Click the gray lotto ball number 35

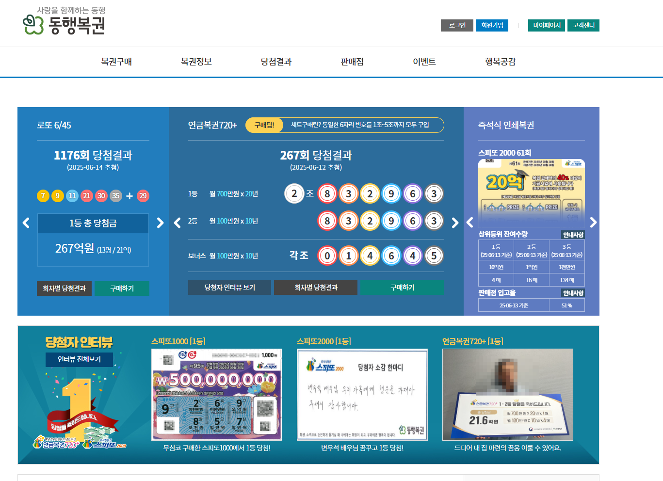116,196
